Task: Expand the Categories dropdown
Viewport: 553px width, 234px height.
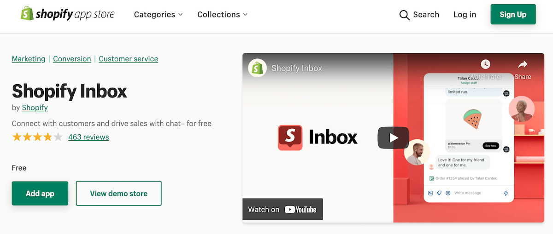Action: pos(158,15)
